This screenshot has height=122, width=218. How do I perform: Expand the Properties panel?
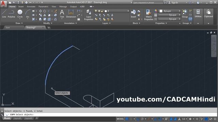[x=161, y=23]
